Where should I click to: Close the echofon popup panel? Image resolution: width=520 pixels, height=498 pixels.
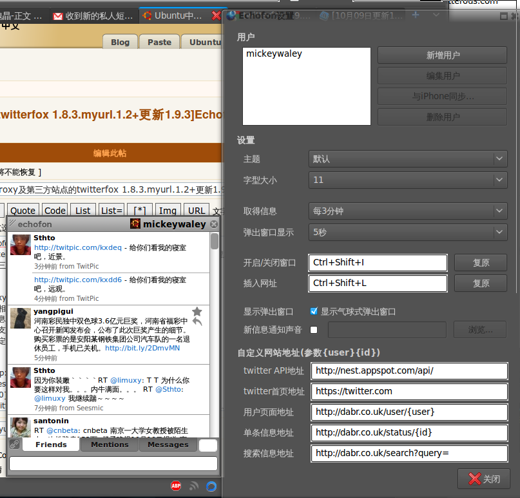click(x=214, y=224)
